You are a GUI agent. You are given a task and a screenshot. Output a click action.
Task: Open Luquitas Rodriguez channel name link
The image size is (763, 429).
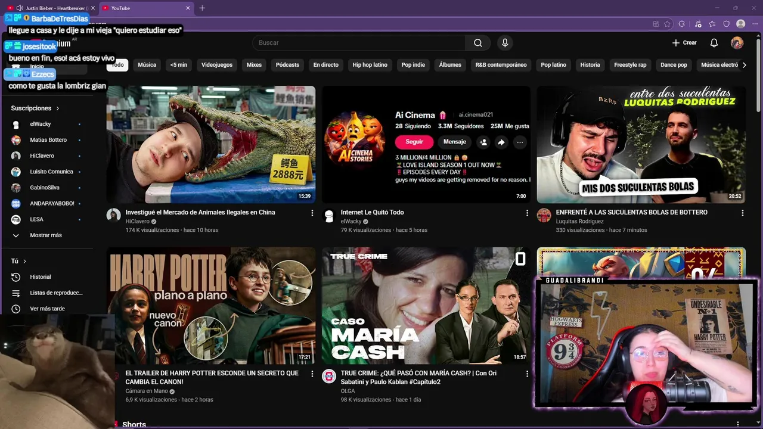(579, 222)
